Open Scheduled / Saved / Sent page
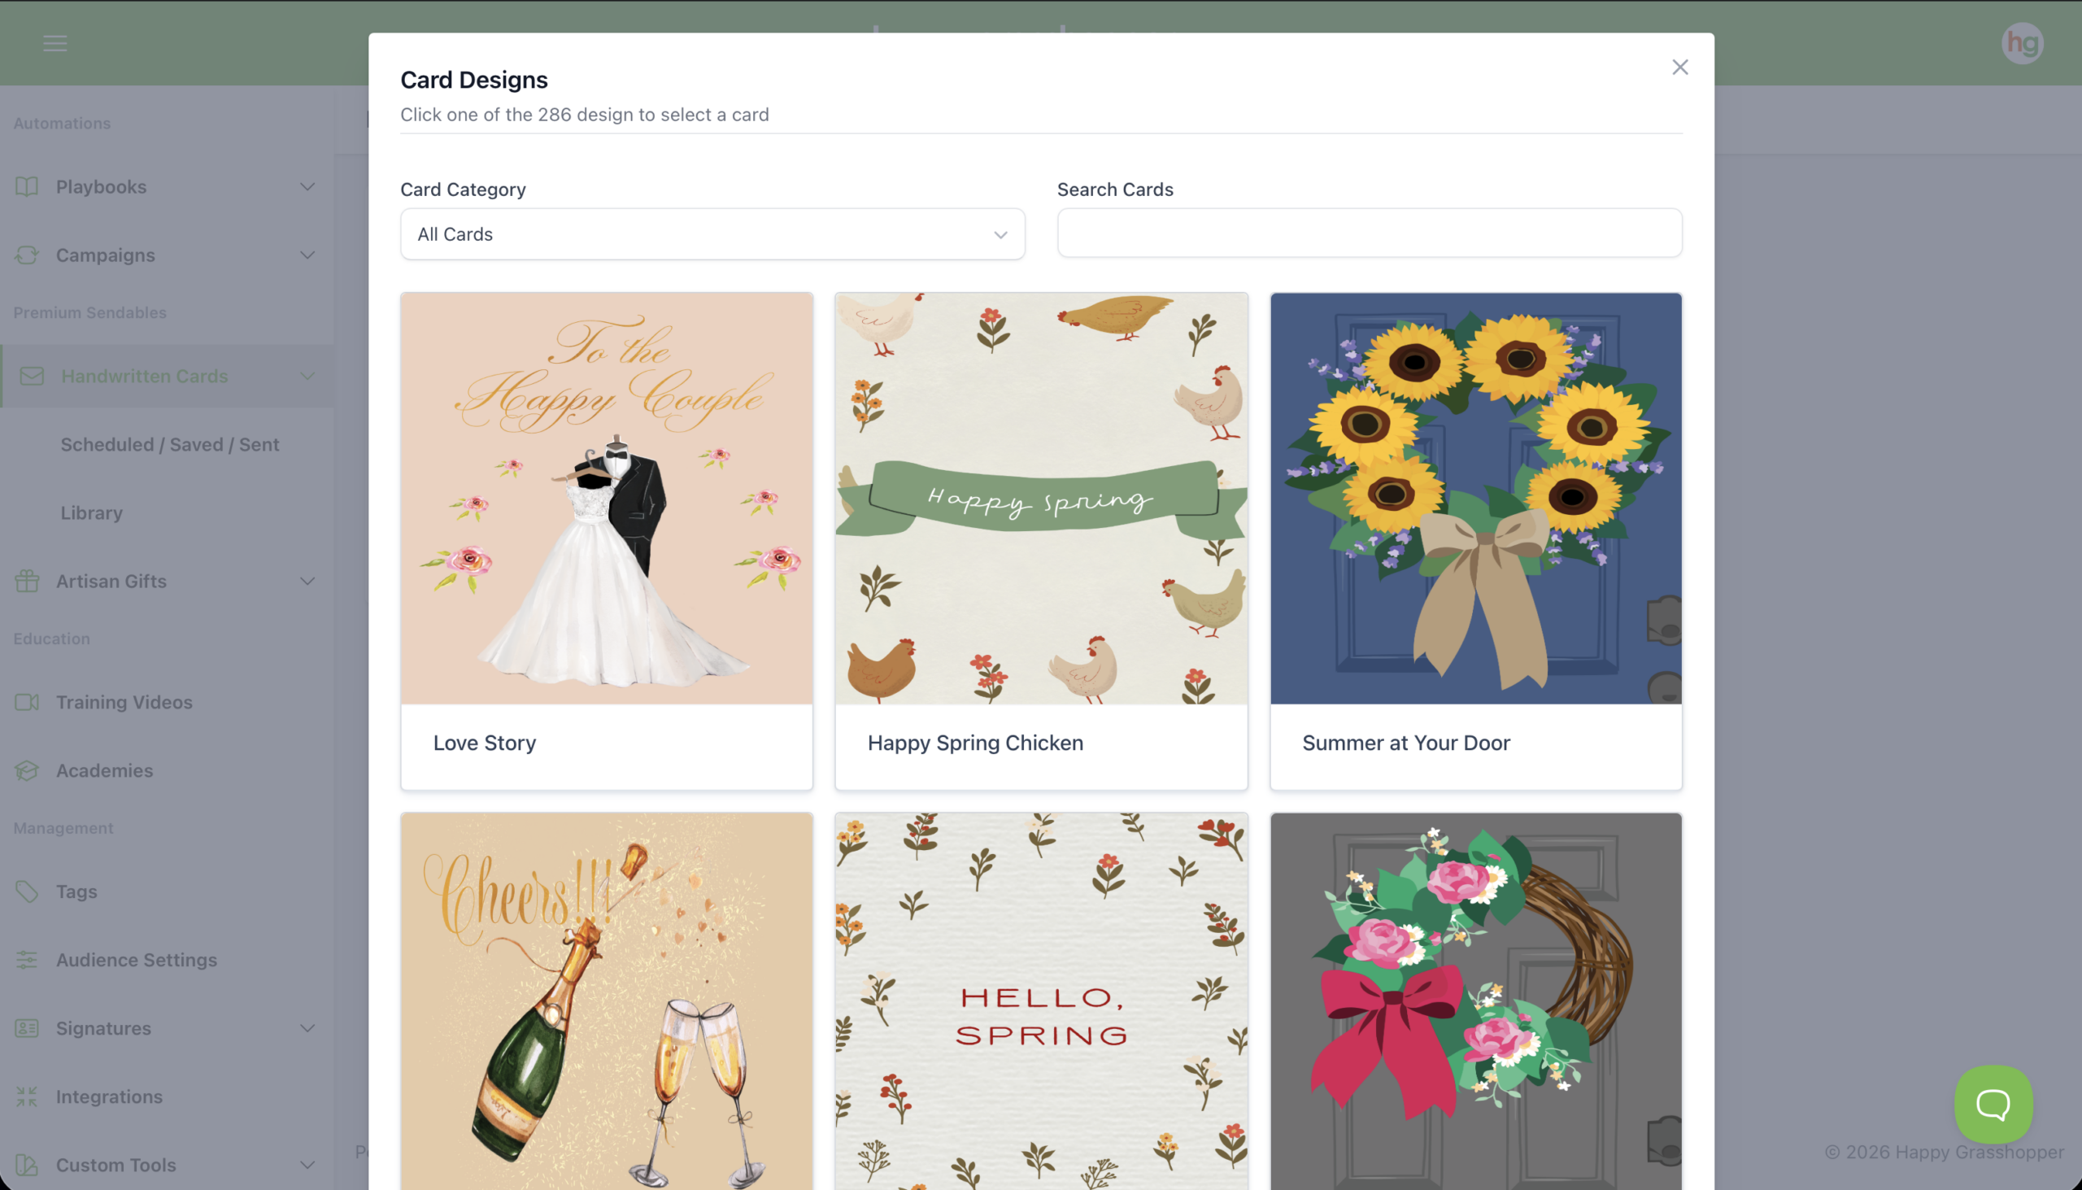The width and height of the screenshot is (2082, 1190). point(170,445)
